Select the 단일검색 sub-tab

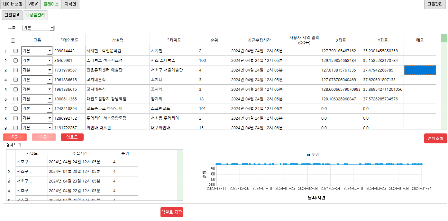[x=12, y=15]
